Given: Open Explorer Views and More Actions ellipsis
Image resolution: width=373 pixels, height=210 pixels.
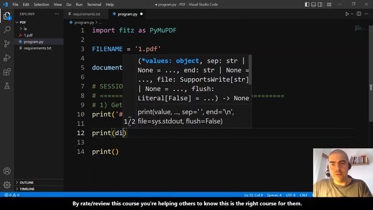Looking at the screenshot, I should 57,14.
